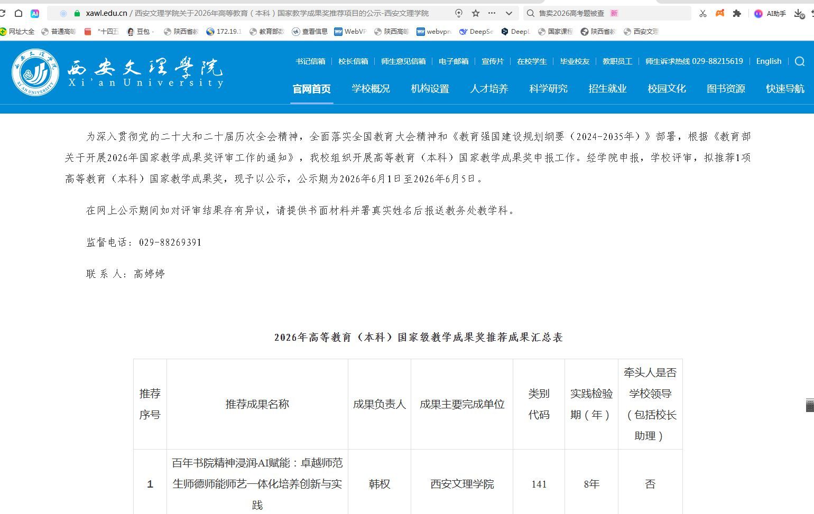
Task: Open the three-dot more options in address bar
Action: point(492,13)
